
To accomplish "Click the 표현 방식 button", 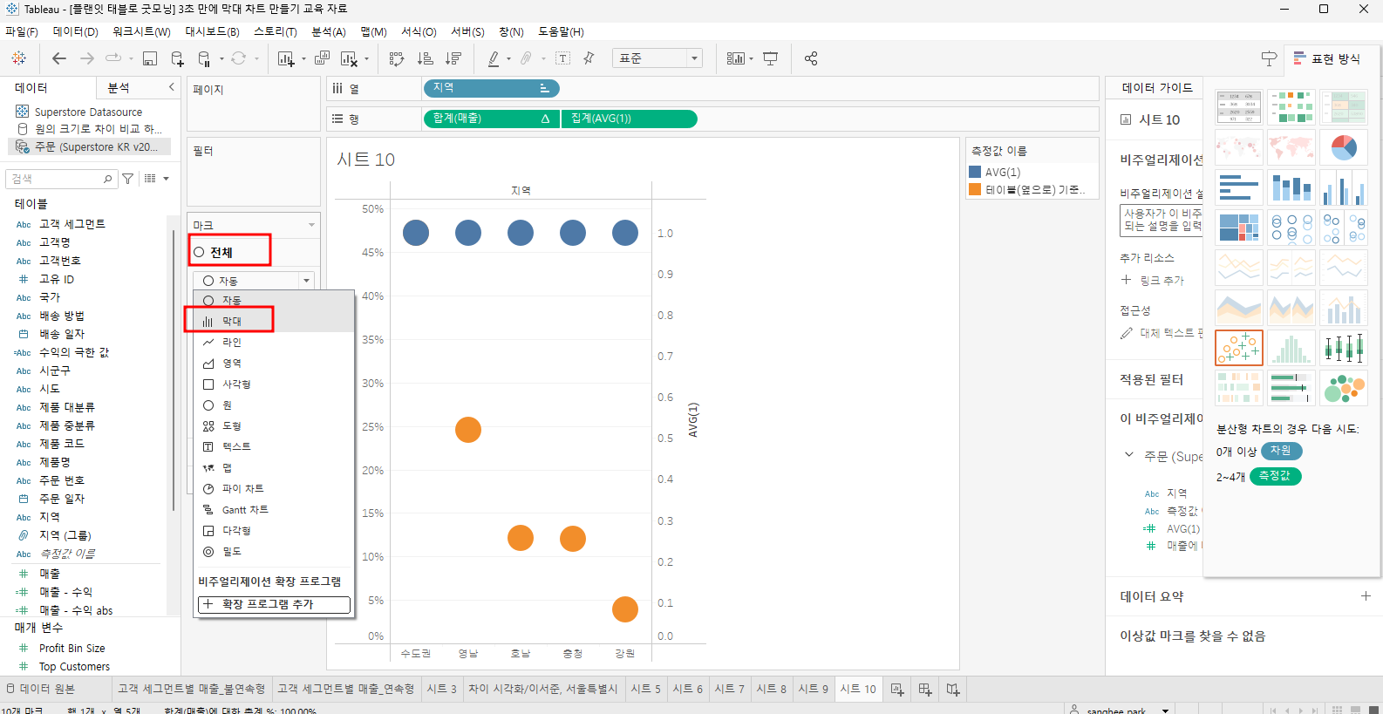I will click(1326, 58).
